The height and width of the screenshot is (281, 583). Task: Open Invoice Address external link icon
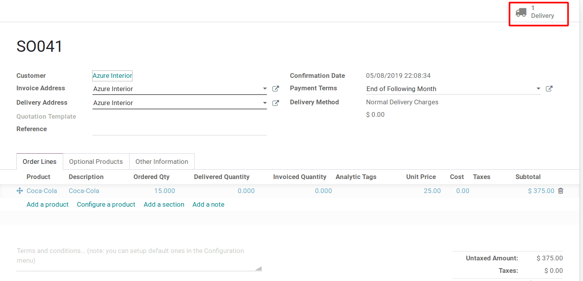tap(276, 89)
